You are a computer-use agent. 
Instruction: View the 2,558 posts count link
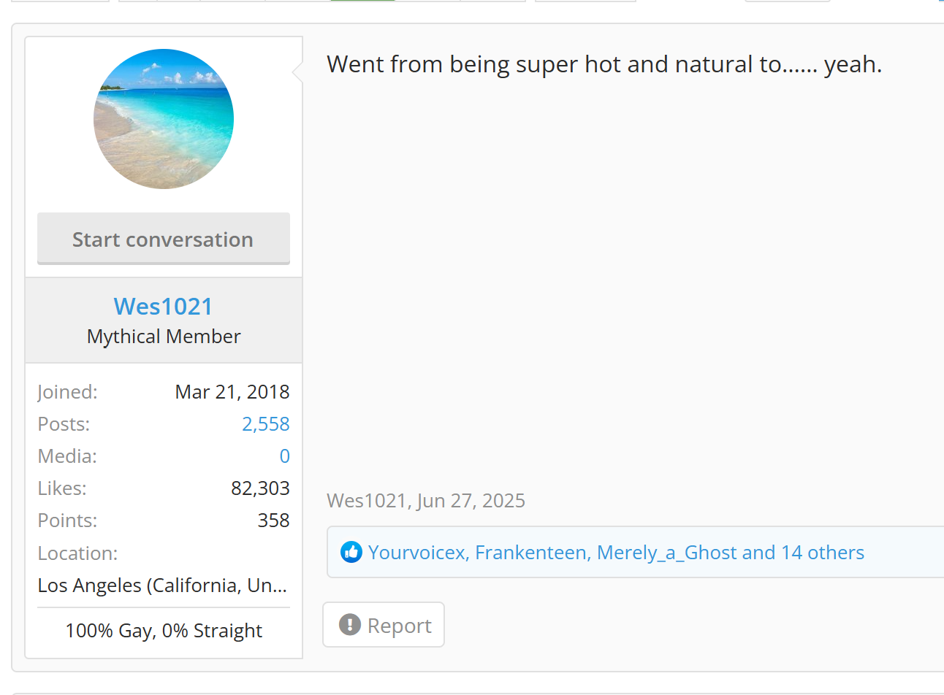point(266,424)
